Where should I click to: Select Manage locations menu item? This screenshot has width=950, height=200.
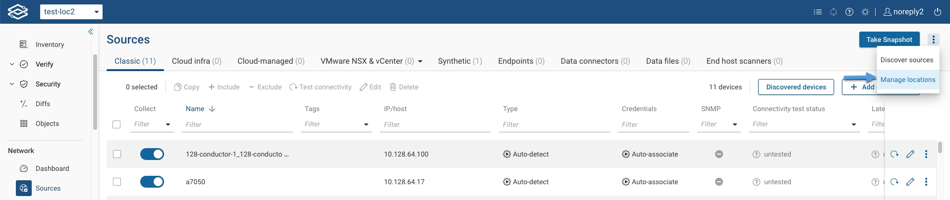point(907,80)
